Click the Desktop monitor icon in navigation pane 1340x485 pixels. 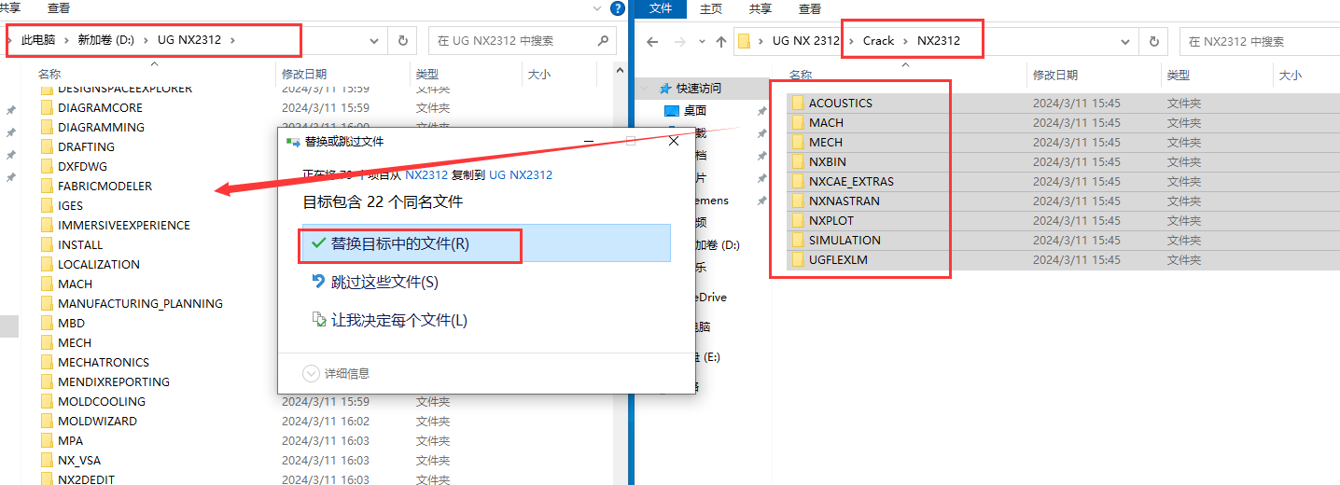(x=672, y=110)
